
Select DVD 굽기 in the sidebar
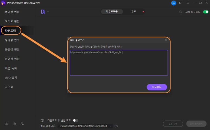coord(11,78)
